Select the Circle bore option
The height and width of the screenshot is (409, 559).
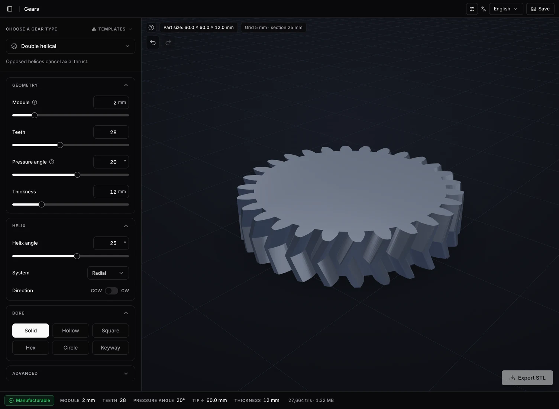click(71, 348)
